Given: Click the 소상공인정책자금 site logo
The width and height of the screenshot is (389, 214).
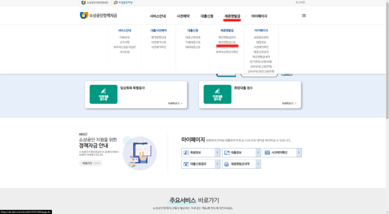Looking at the screenshot, I should [x=98, y=16].
